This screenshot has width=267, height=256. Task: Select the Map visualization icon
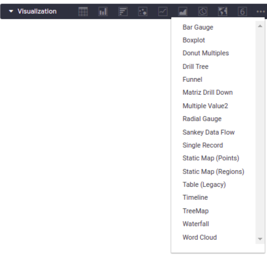tap(223, 11)
